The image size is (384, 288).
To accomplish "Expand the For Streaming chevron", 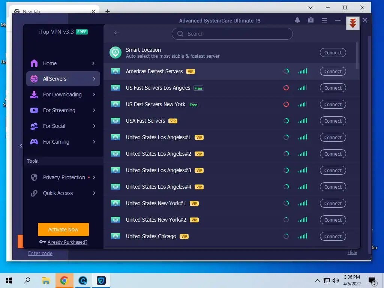I will coord(94,110).
